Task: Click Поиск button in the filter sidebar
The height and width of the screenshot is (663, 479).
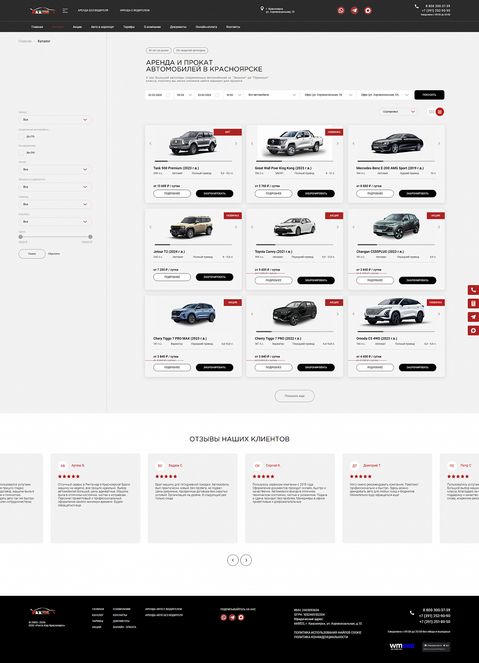Action: [x=32, y=254]
